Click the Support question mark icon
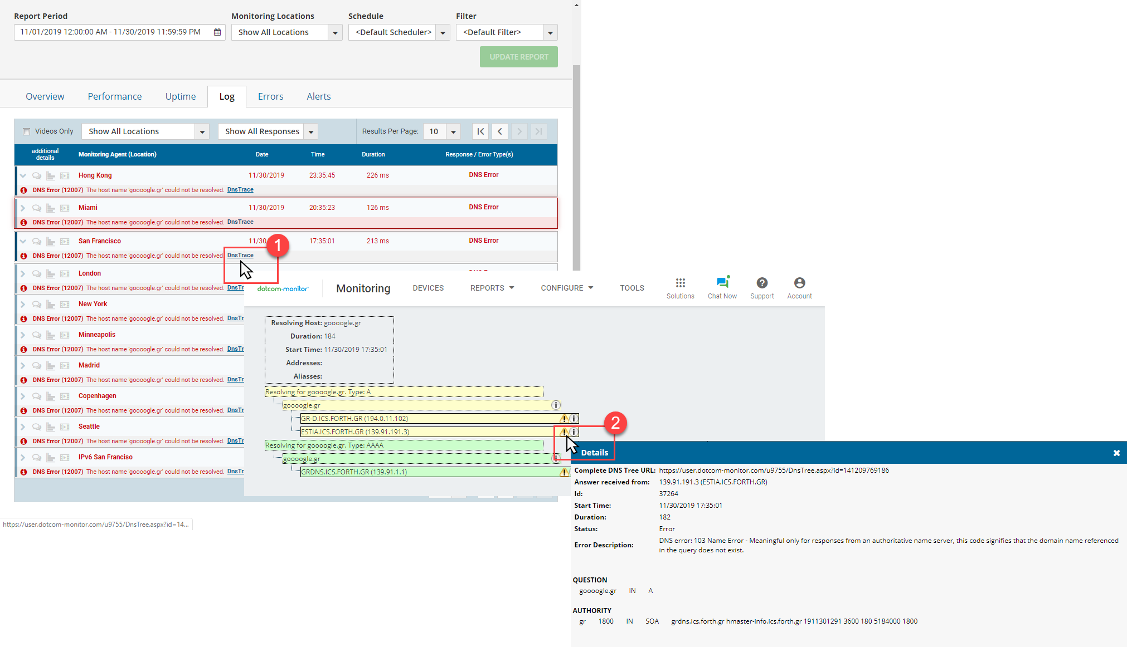1127x647 pixels. pos(762,283)
